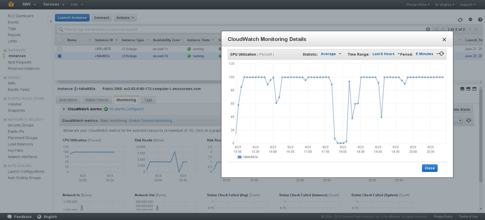Go to first page of instances
The image size is (485, 220).
437,29
